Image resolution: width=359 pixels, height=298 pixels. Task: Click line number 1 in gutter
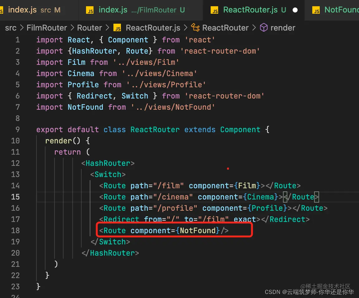point(18,40)
